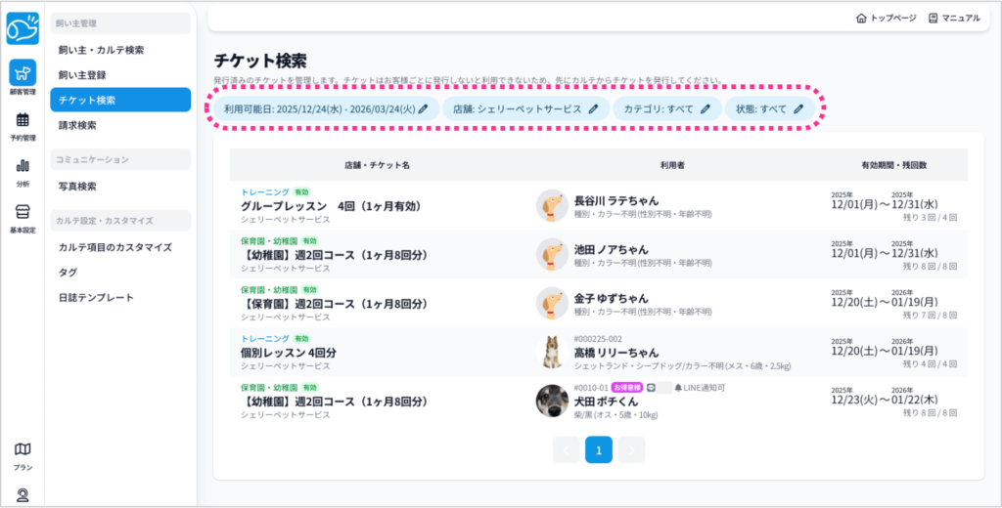
Task: Open 請求検索 from the sidebar
Action: tap(119, 125)
